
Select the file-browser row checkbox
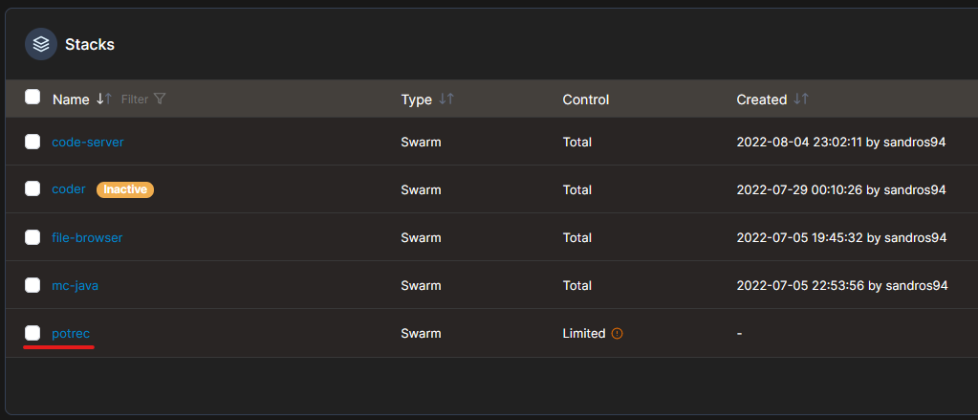[33, 237]
